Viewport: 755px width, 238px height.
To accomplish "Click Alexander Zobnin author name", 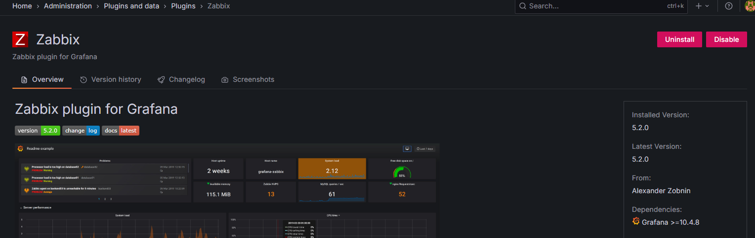I will coord(661,191).
